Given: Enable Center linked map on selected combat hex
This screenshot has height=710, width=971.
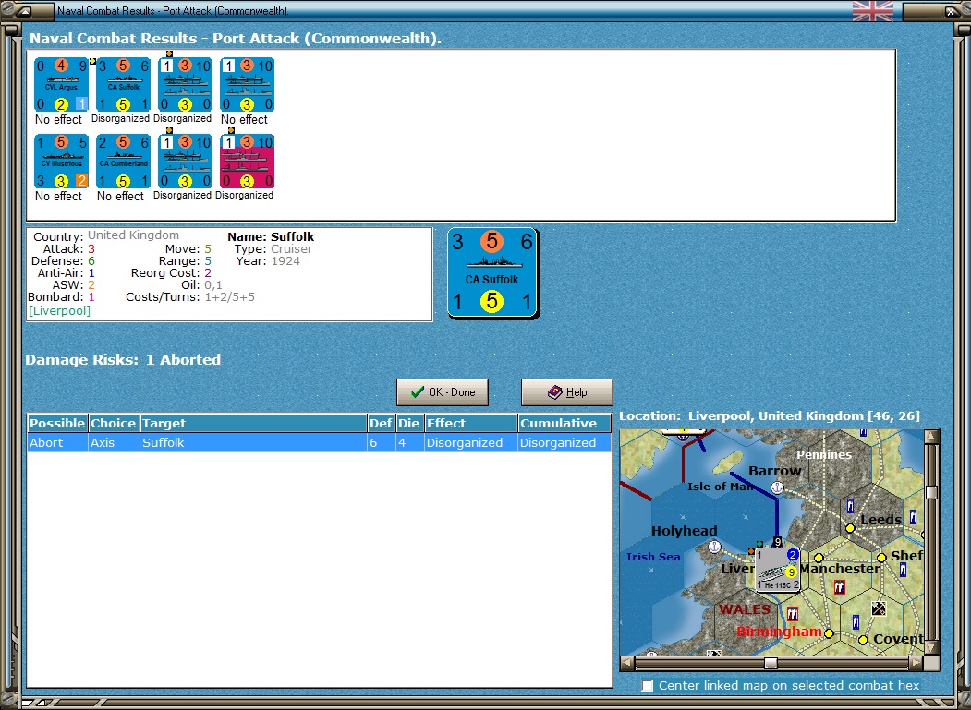Looking at the screenshot, I should 647,686.
